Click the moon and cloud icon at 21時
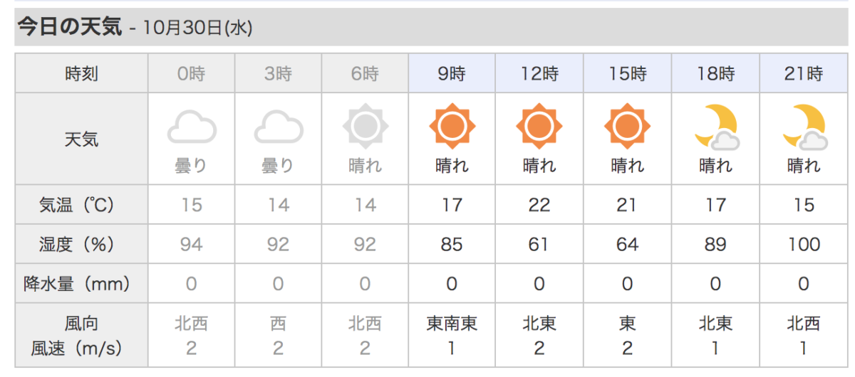 click(x=804, y=127)
